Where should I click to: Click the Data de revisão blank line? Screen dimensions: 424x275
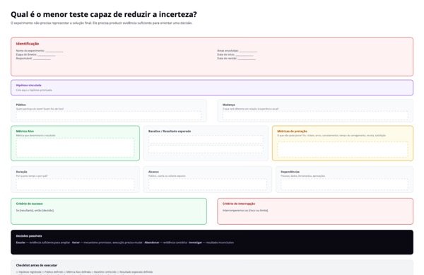[x=247, y=59]
